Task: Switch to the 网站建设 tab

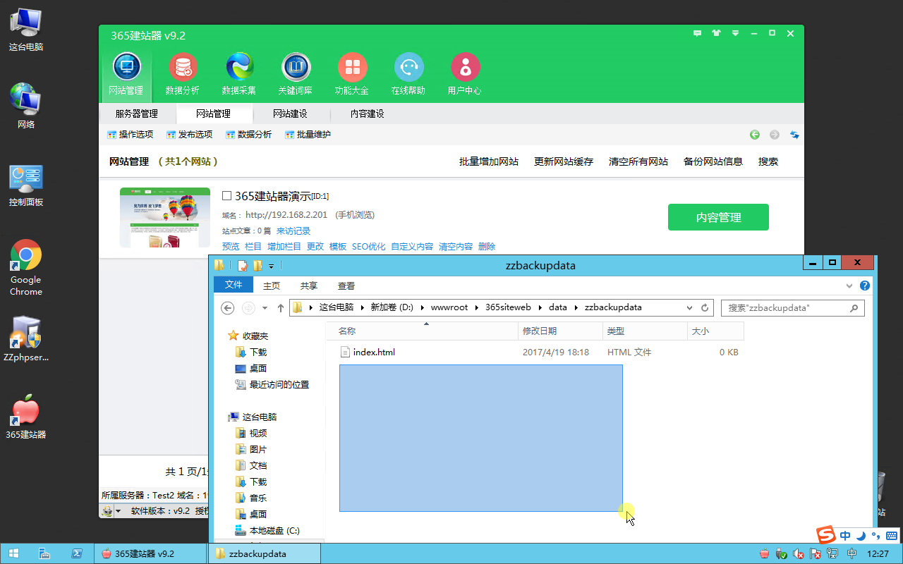Action: (291, 114)
